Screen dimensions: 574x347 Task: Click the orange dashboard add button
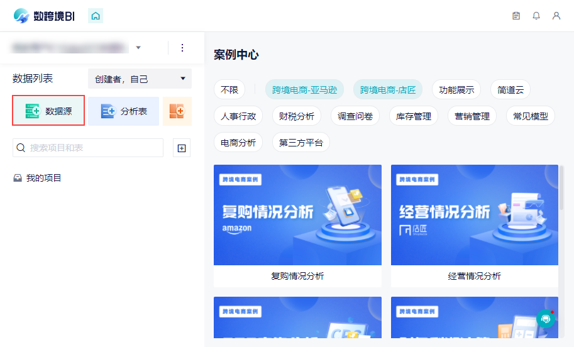point(177,111)
